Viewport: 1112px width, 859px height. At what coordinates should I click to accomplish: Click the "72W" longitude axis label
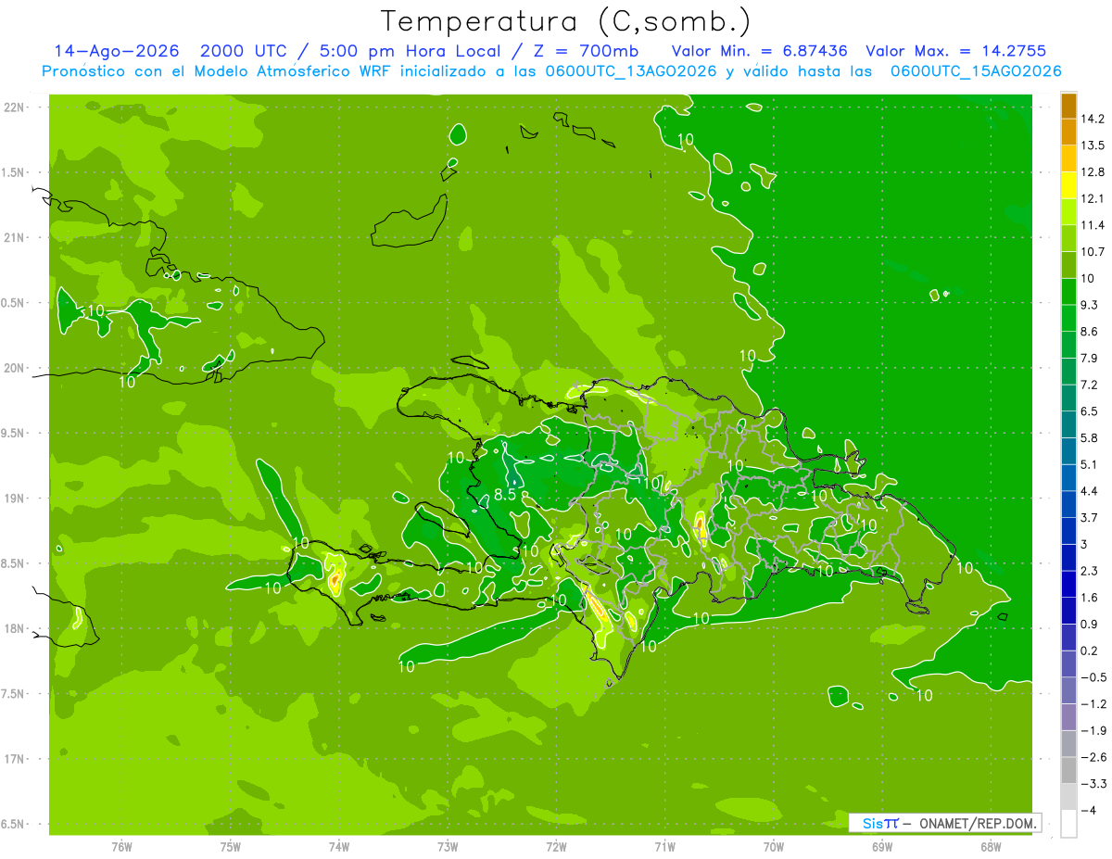(556, 847)
